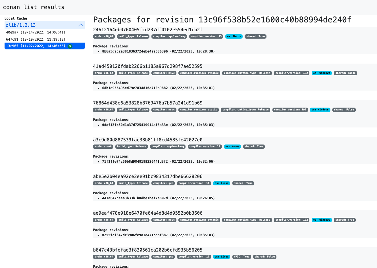Toggle the compiler.runtime: static tag
The height and width of the screenshot is (268, 377).
tap(198, 110)
